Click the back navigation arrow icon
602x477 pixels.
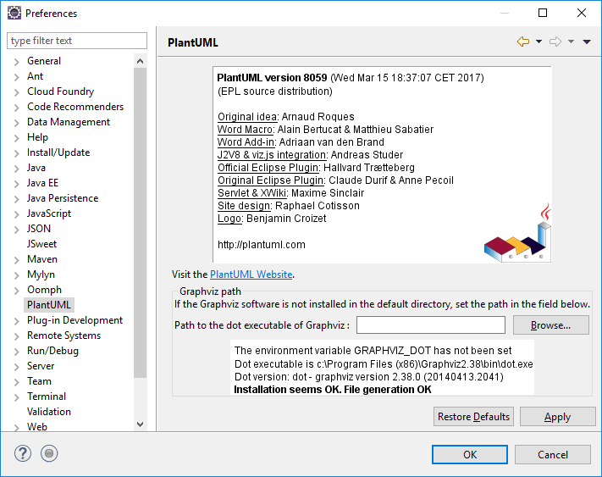coord(523,42)
